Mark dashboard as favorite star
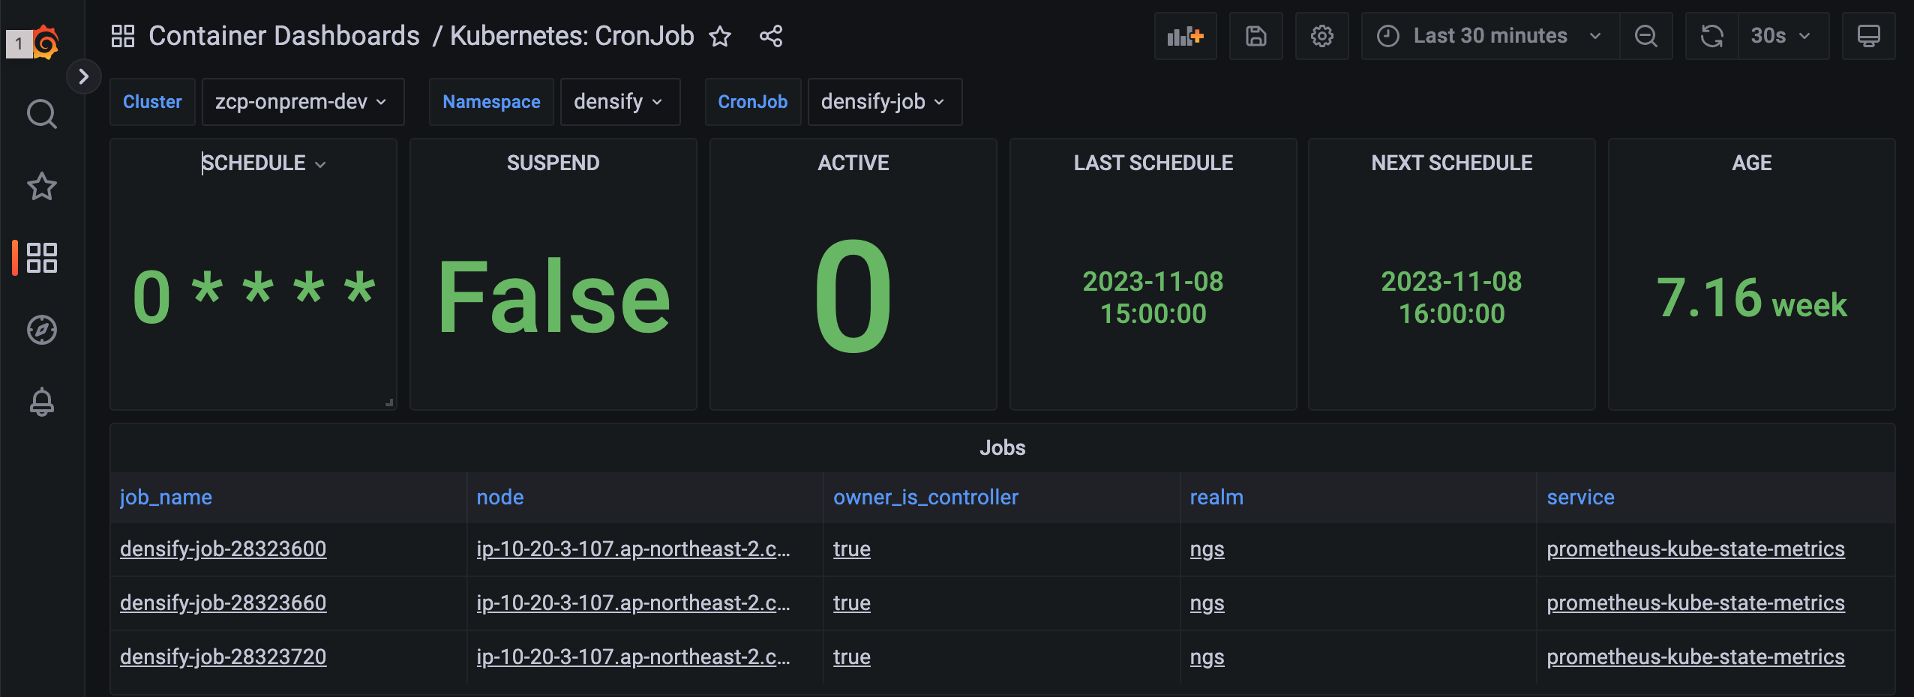This screenshot has height=697, width=1914. tap(720, 36)
